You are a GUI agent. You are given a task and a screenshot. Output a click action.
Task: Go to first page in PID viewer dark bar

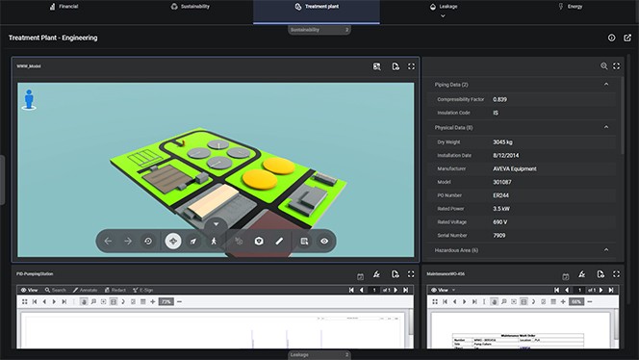tap(351, 290)
